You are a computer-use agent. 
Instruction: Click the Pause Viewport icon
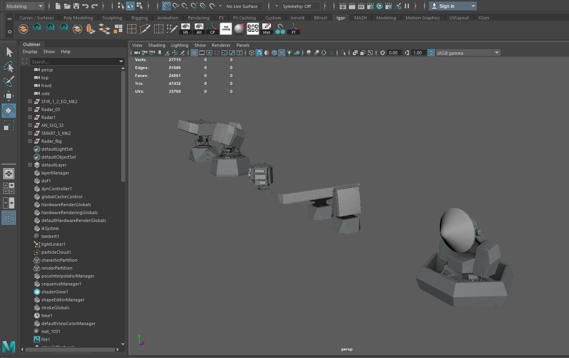(x=407, y=6)
